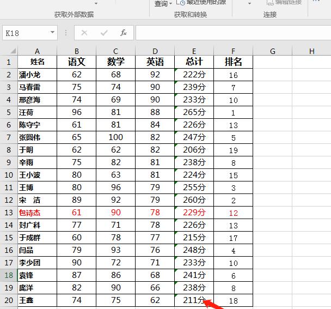Image resolution: width=331 pixels, height=309 pixels.
Task: Click the red total cell 229分
Action: (x=194, y=213)
